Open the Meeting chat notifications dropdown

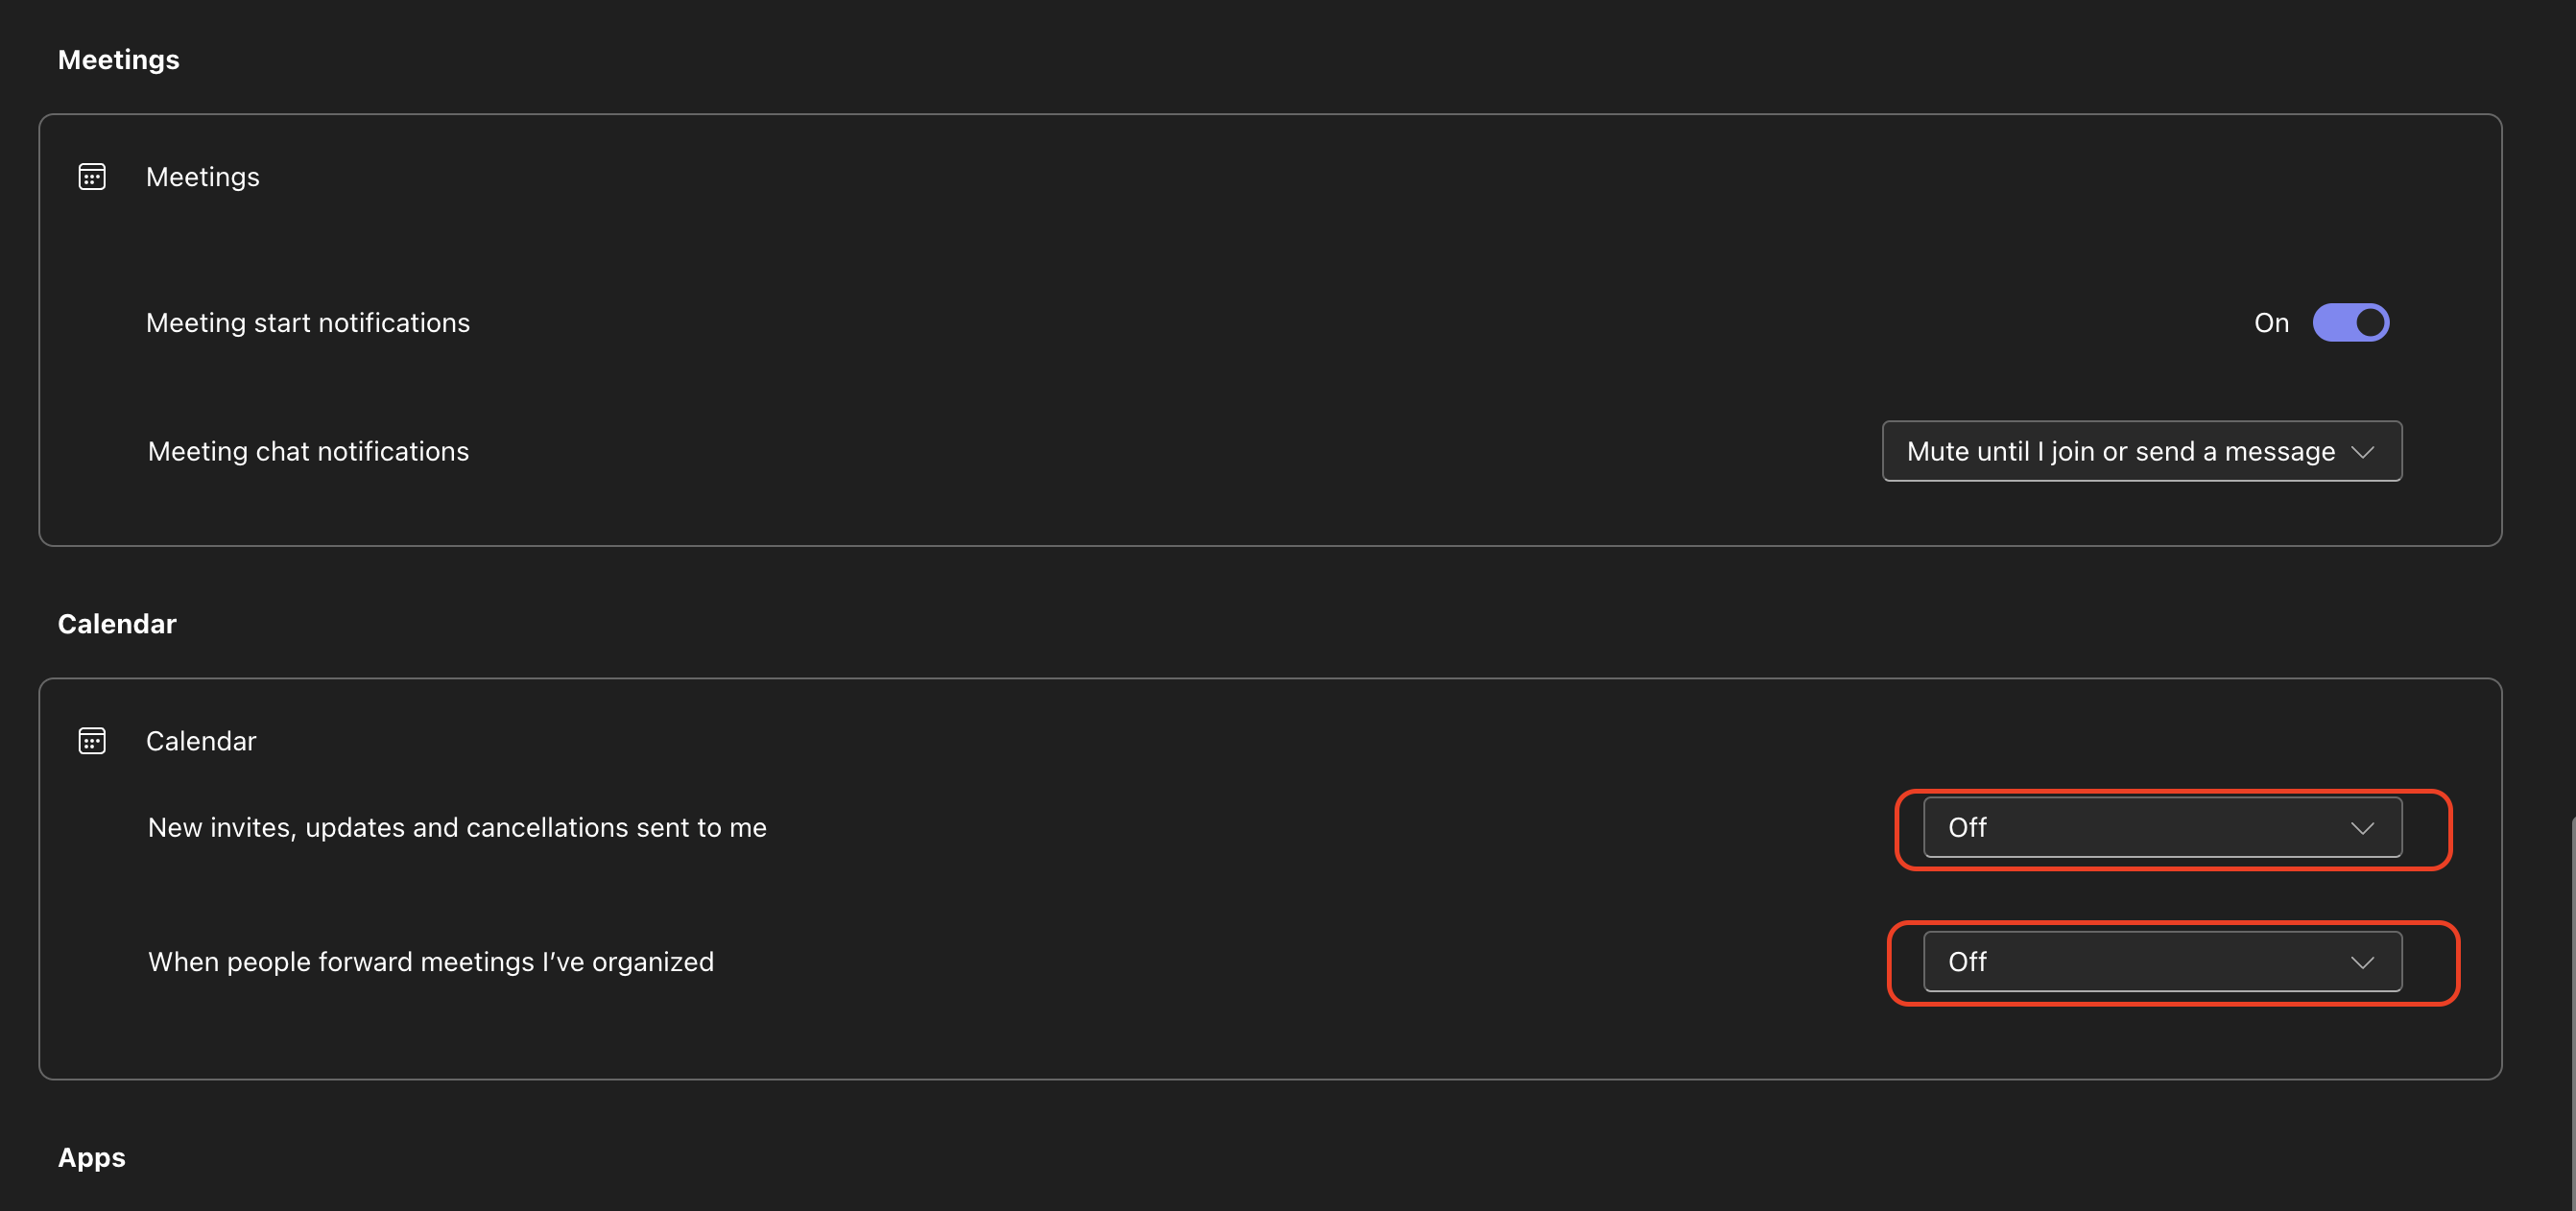click(x=2142, y=451)
